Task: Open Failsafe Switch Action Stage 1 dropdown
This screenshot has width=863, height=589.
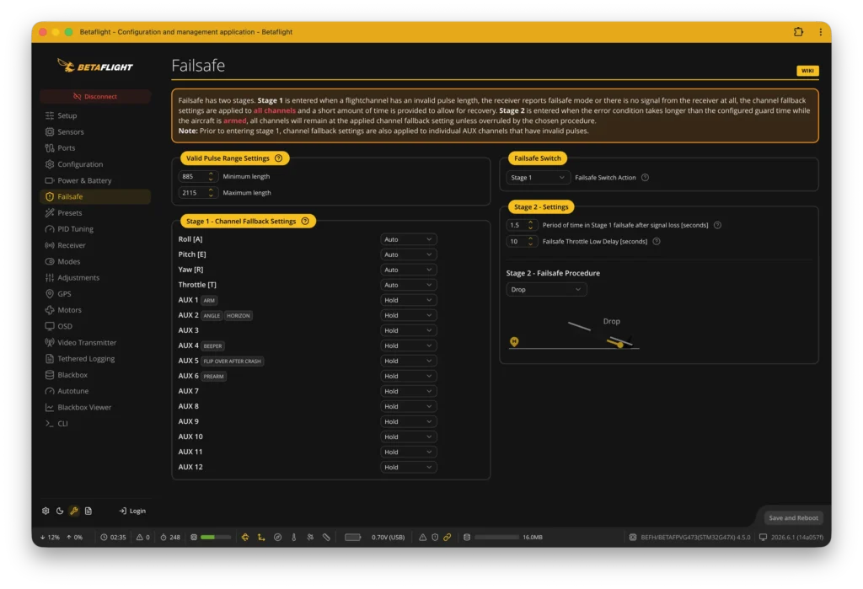Action: (x=537, y=177)
